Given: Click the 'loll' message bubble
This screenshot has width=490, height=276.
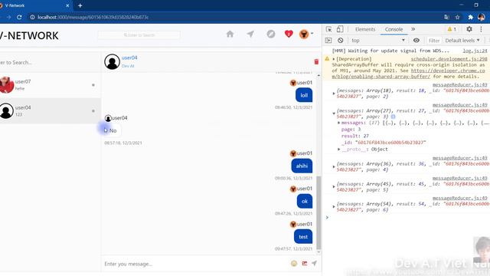Looking at the screenshot, I should [304, 95].
